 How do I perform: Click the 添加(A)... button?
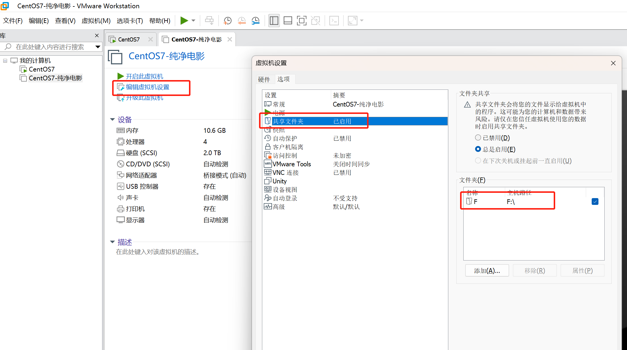coord(487,271)
